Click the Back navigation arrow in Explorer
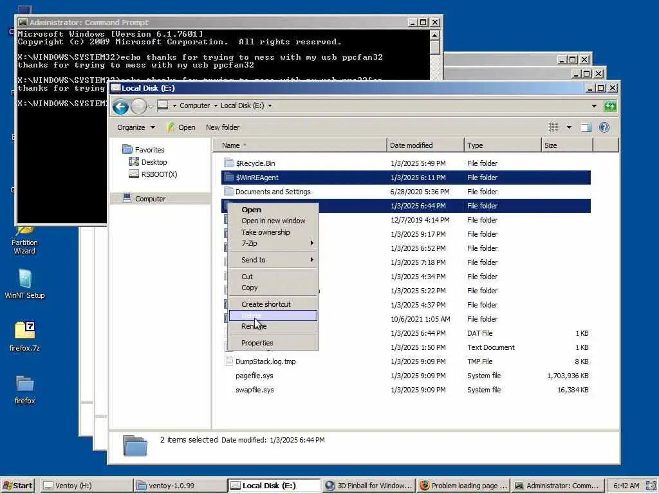 pos(120,106)
